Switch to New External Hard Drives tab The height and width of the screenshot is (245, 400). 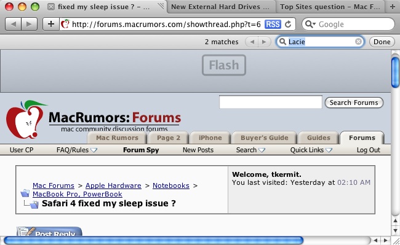click(x=221, y=7)
